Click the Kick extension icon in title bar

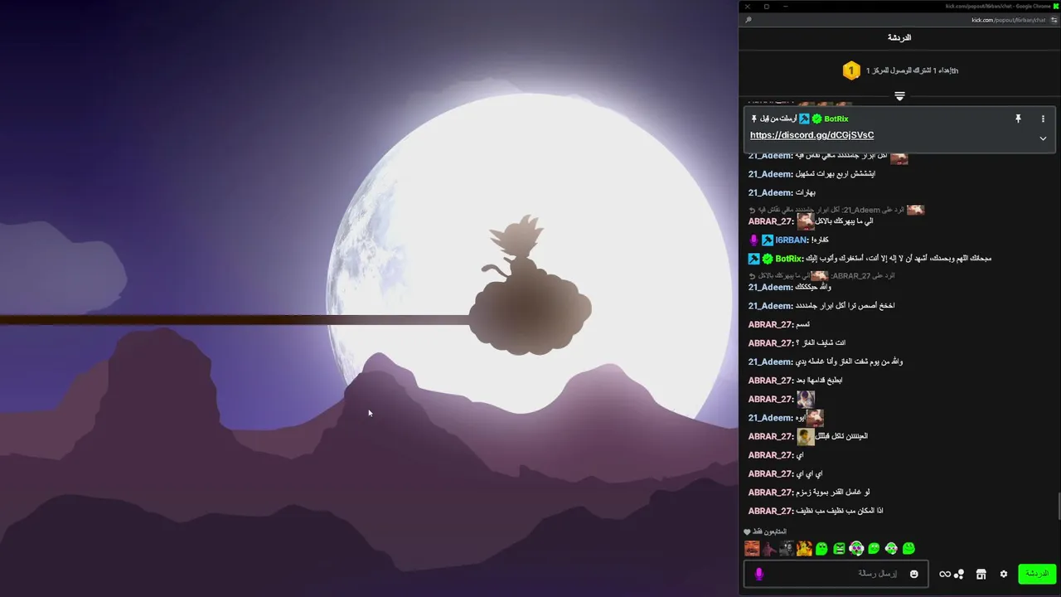1056,7
